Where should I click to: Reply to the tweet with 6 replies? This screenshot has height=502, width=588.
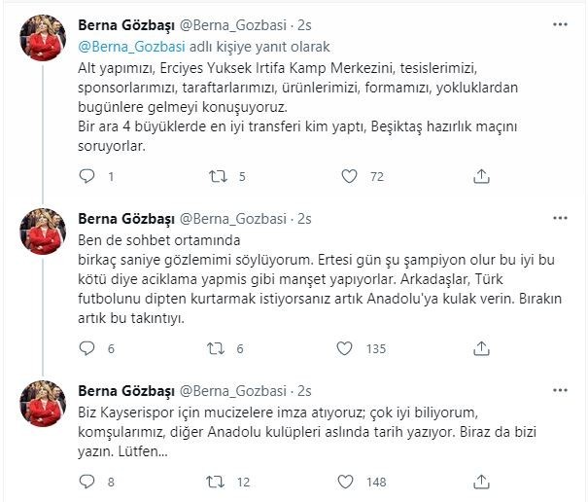point(87,348)
